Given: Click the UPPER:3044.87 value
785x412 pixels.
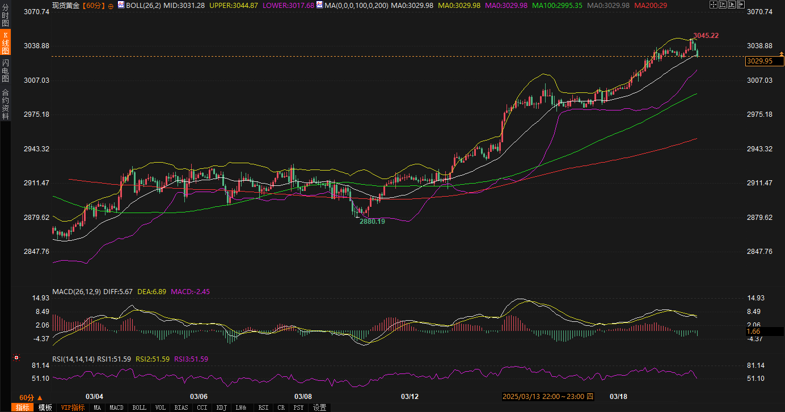Looking at the screenshot, I should pos(234,5).
